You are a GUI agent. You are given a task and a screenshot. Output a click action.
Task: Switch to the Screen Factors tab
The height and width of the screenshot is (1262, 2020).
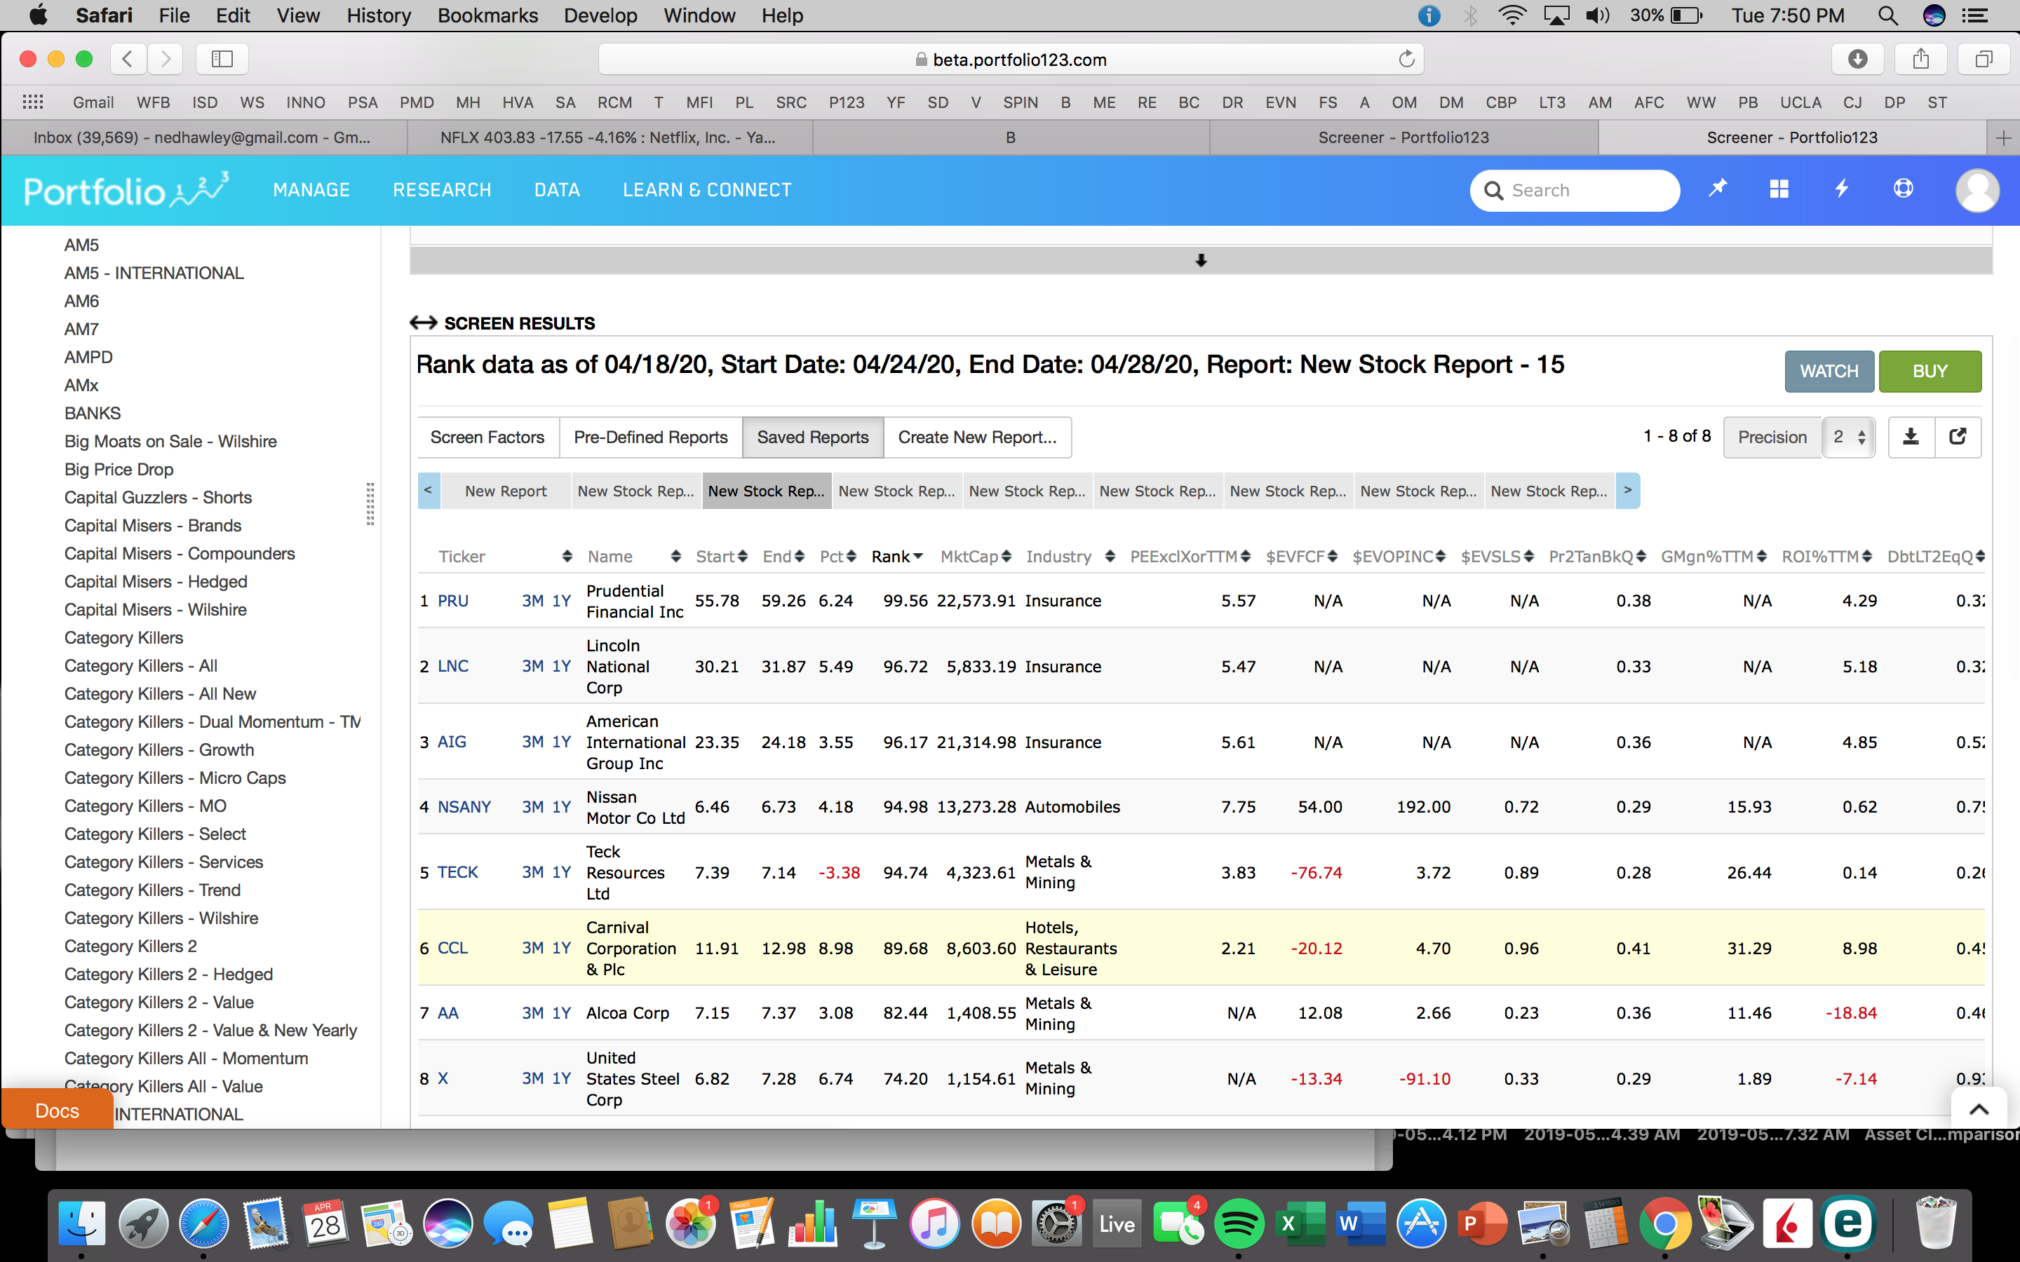click(x=487, y=437)
